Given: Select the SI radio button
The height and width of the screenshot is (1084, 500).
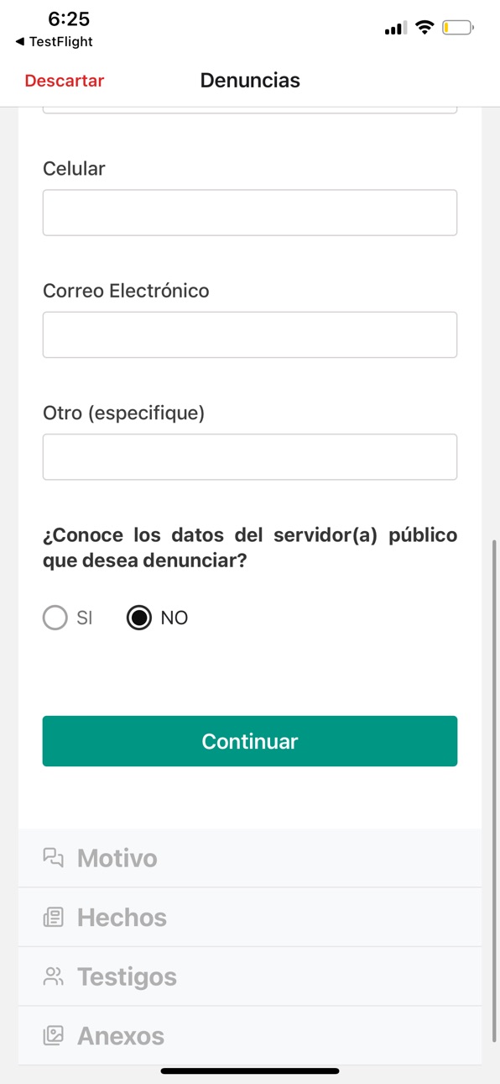Looking at the screenshot, I should 55,618.
